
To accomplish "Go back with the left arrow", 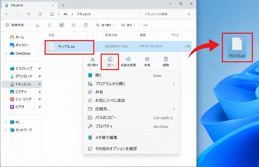I will pos(7,14).
